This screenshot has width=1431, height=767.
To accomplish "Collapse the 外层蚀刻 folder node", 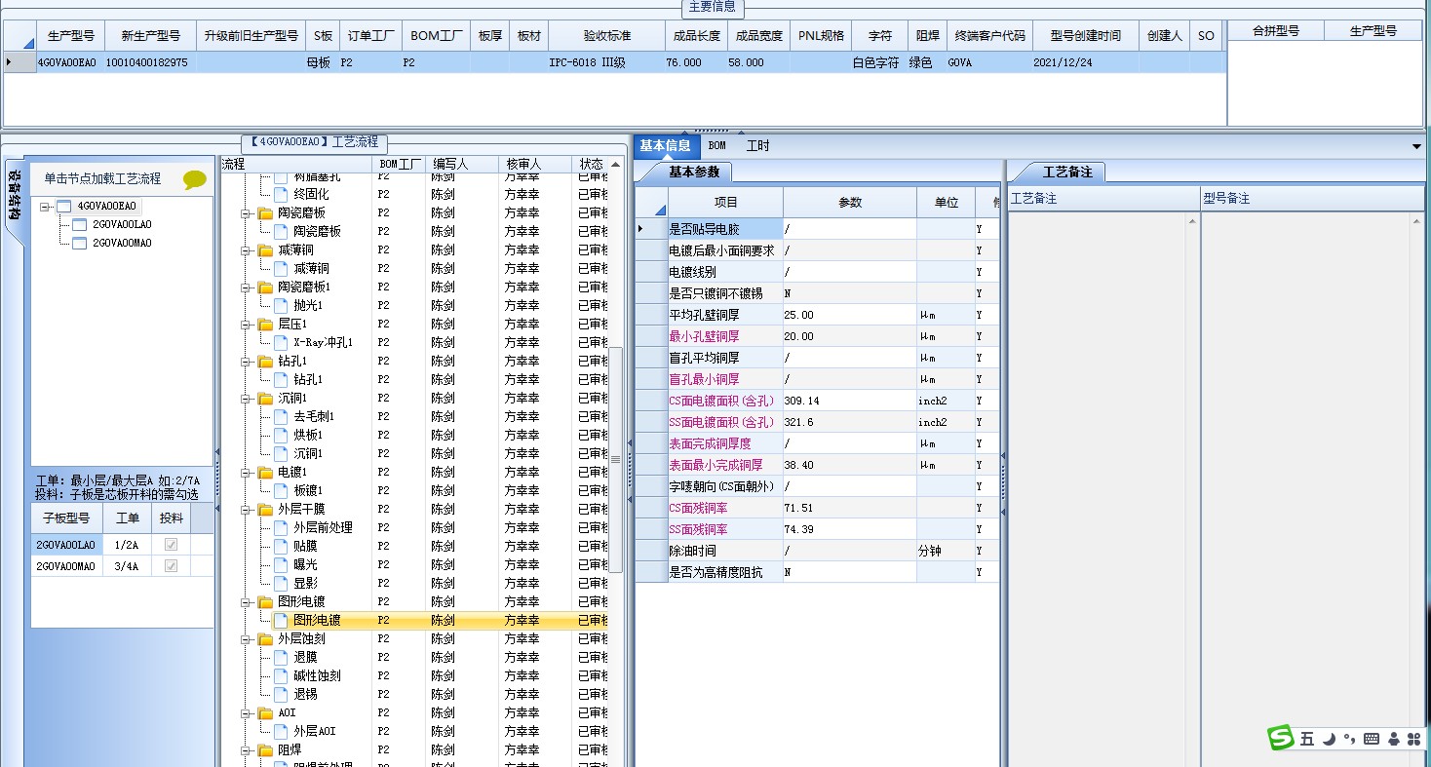I will coord(247,639).
